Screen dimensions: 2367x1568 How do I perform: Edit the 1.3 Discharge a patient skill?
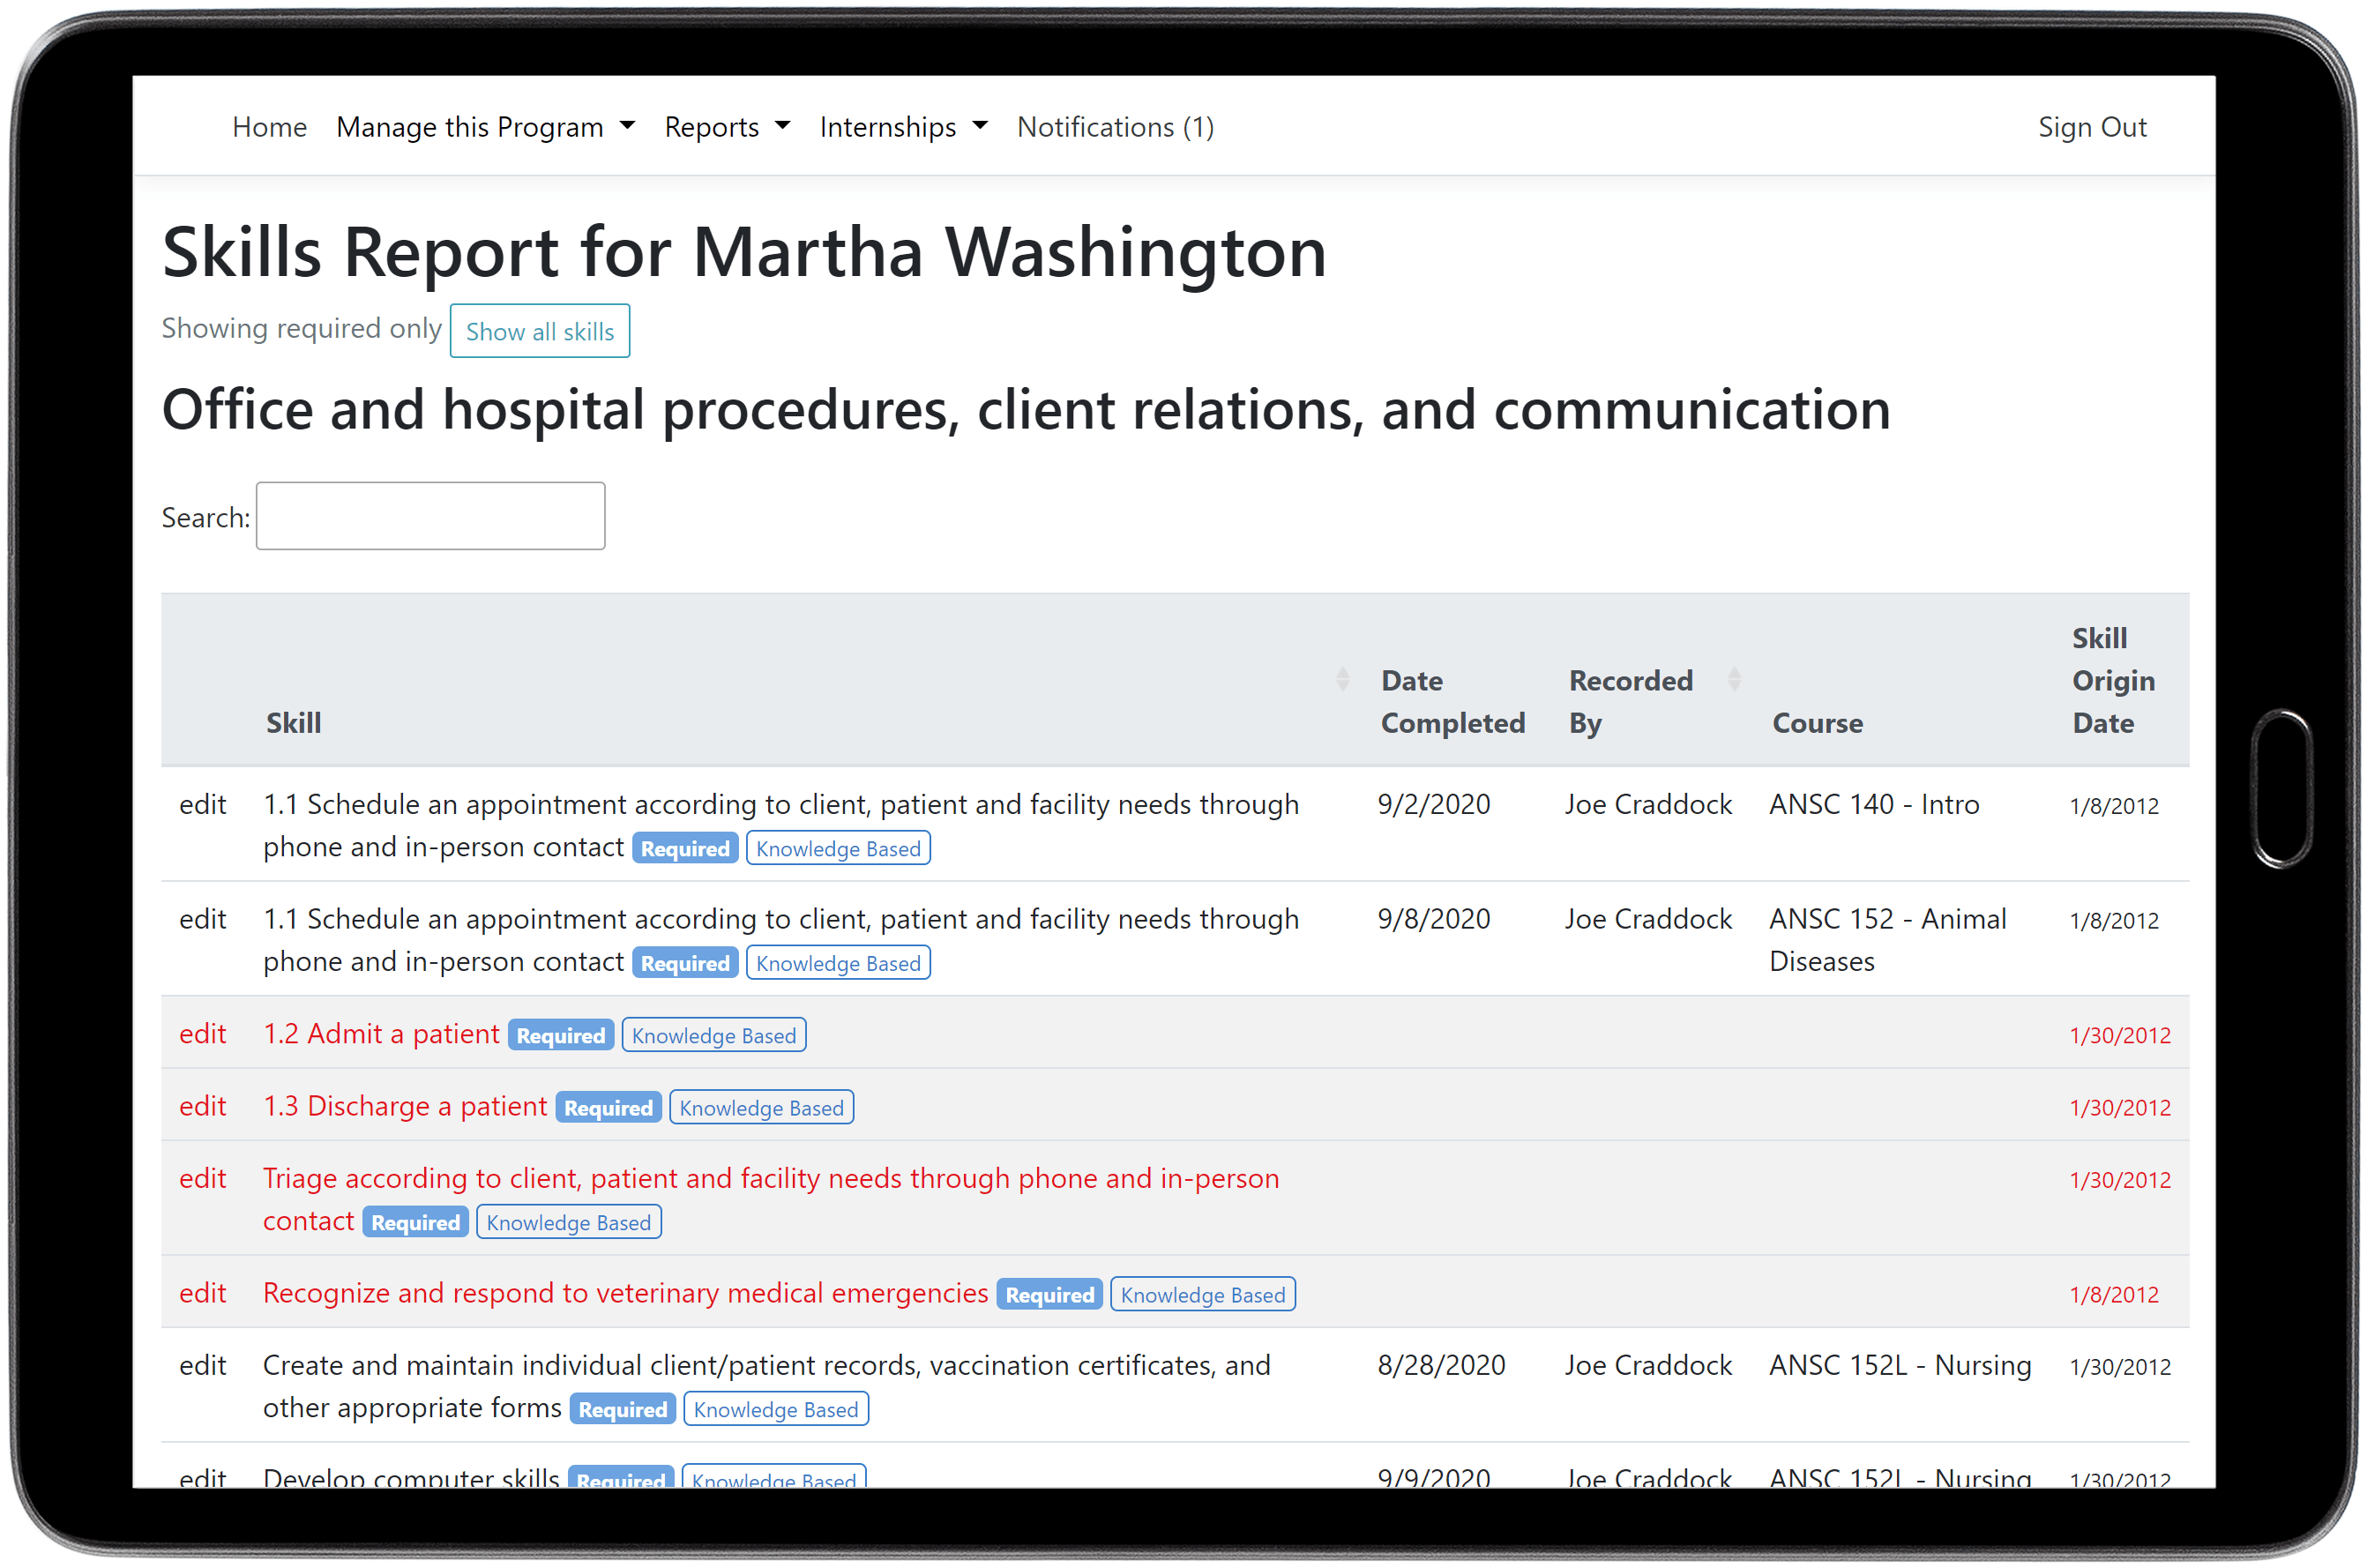click(203, 1106)
